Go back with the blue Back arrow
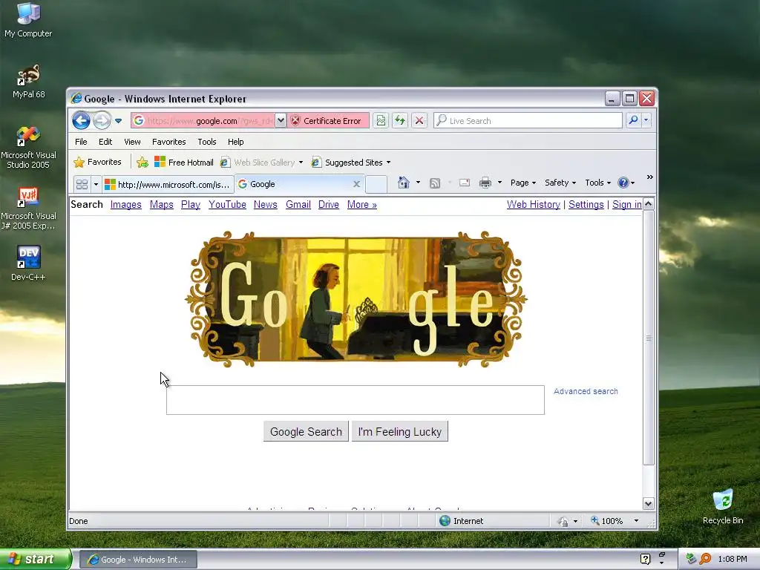760x570 pixels. (x=81, y=120)
